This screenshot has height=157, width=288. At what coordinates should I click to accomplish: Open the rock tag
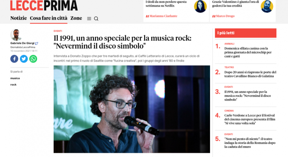13,84
